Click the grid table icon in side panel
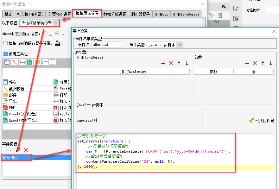Image resolution: width=279 pixels, height=189 pixels. (236, 8)
